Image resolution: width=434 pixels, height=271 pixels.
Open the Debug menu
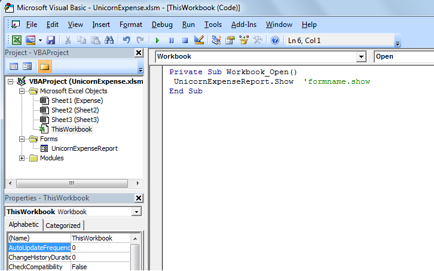[x=162, y=25]
